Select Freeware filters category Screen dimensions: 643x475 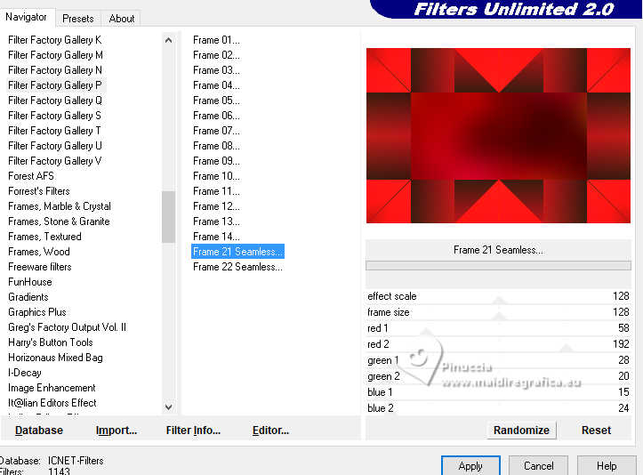40,267
